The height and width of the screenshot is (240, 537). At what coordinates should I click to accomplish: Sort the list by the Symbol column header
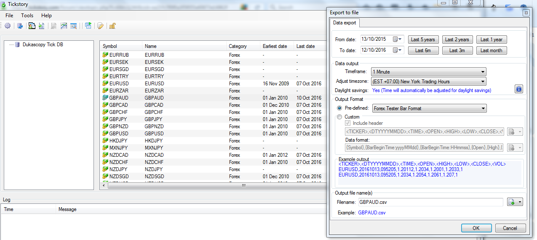(x=121, y=46)
